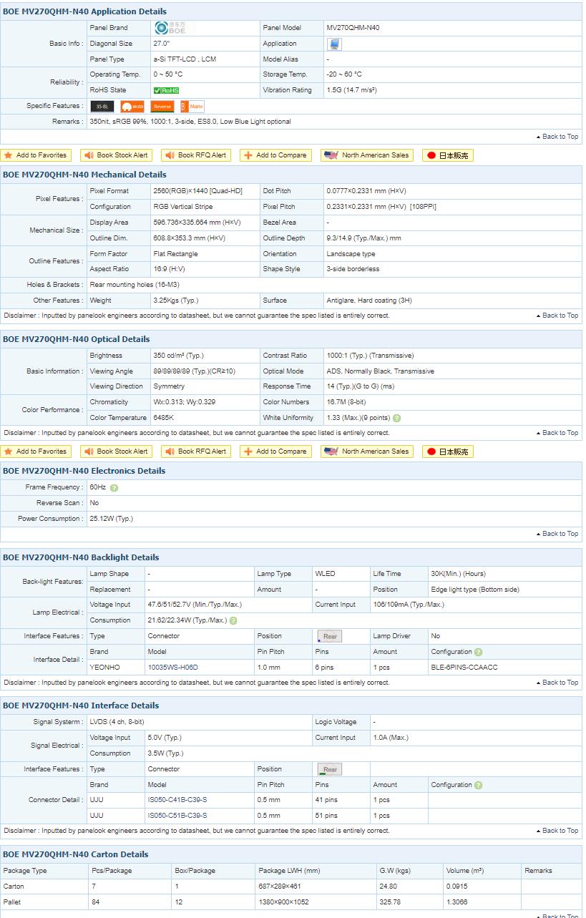
Task: Click backlight connector model 10035WS-H06D
Action: tap(173, 668)
